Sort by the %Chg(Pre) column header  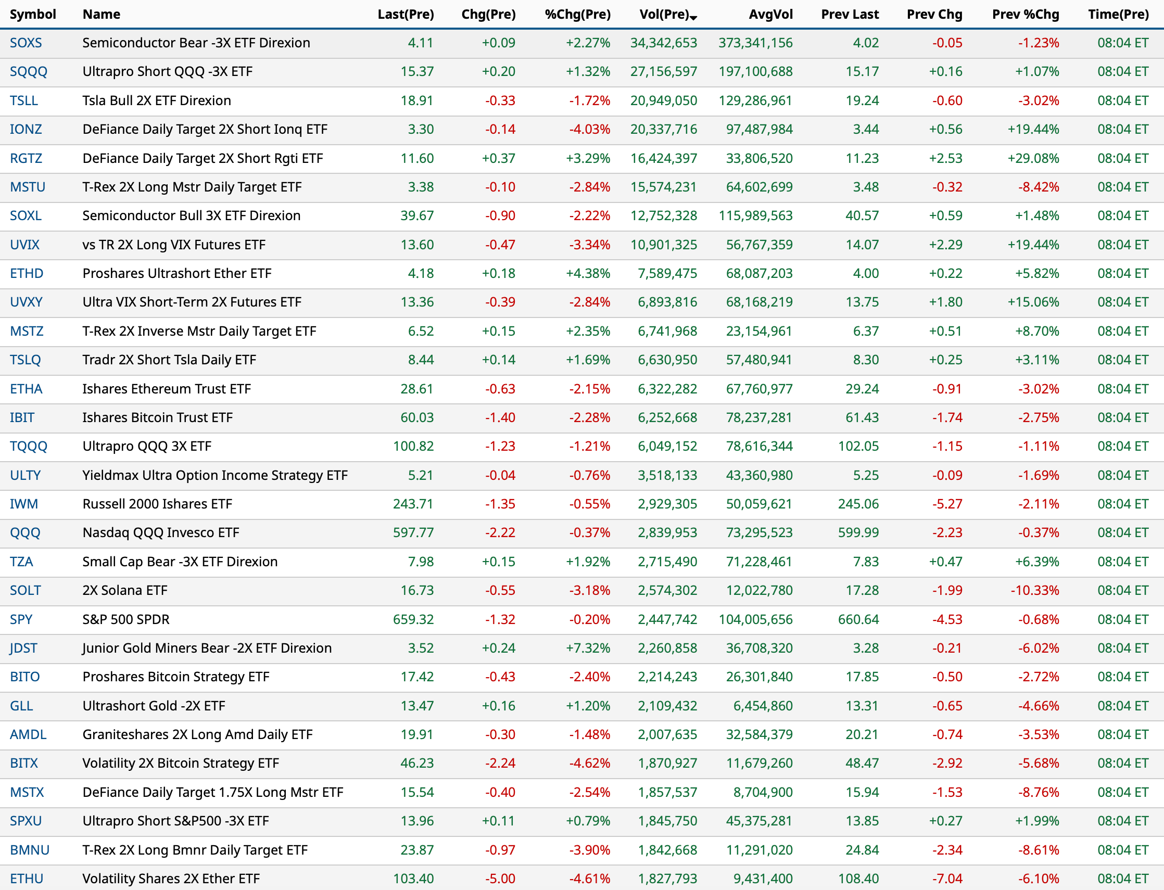coord(577,14)
